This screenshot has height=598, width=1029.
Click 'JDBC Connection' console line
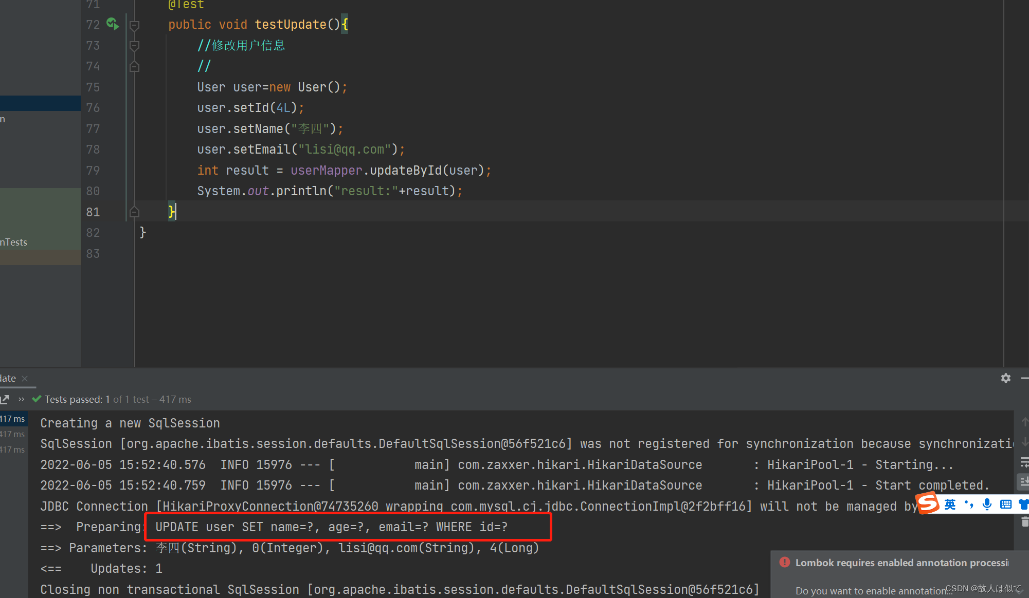point(478,507)
